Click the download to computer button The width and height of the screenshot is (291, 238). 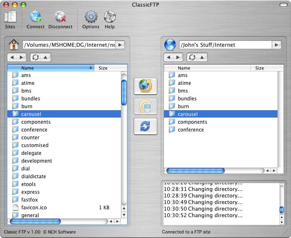[145, 106]
